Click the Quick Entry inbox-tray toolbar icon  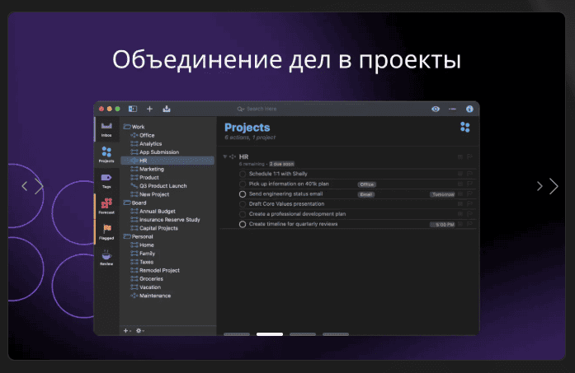point(167,109)
